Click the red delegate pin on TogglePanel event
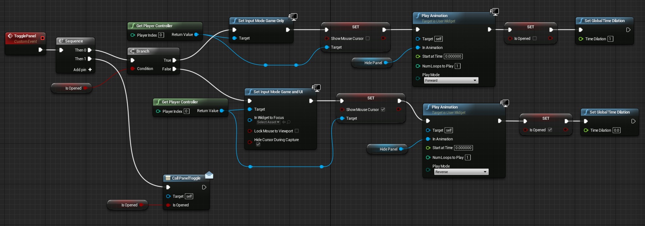The height and width of the screenshot is (226, 645). tap(43, 38)
